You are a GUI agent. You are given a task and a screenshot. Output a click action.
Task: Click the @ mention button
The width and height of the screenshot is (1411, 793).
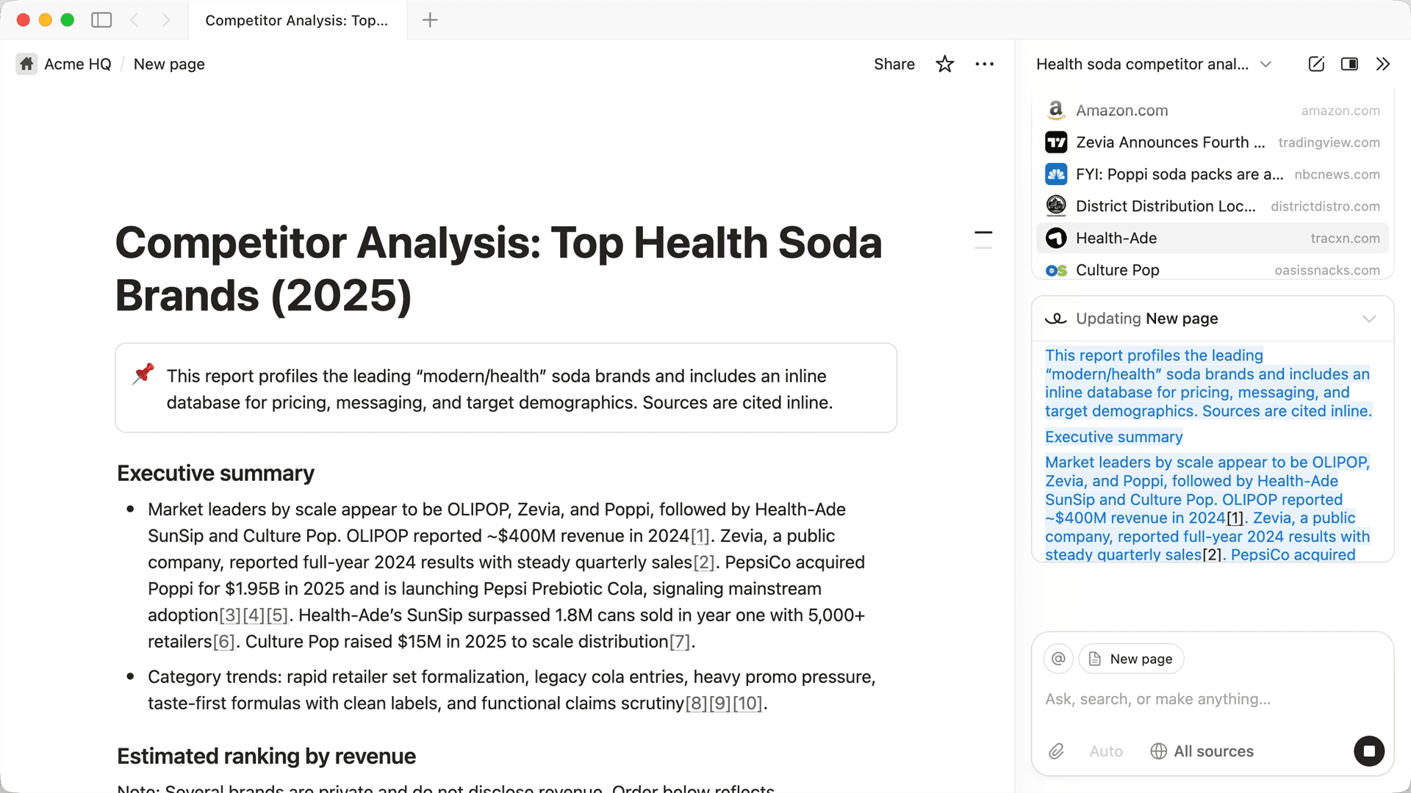click(1058, 659)
